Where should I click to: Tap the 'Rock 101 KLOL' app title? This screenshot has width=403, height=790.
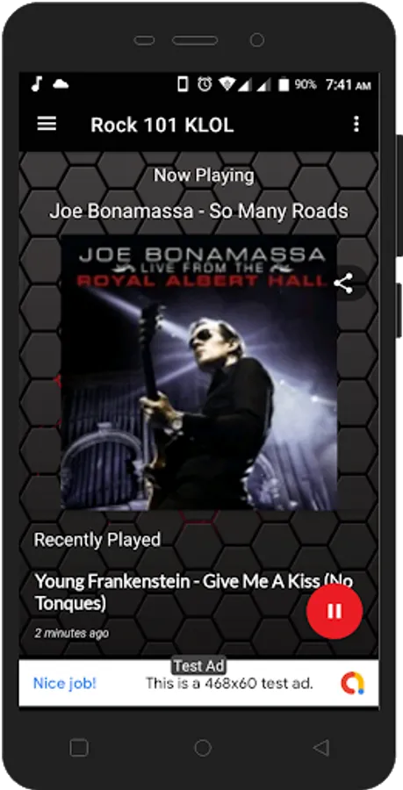coord(162,125)
